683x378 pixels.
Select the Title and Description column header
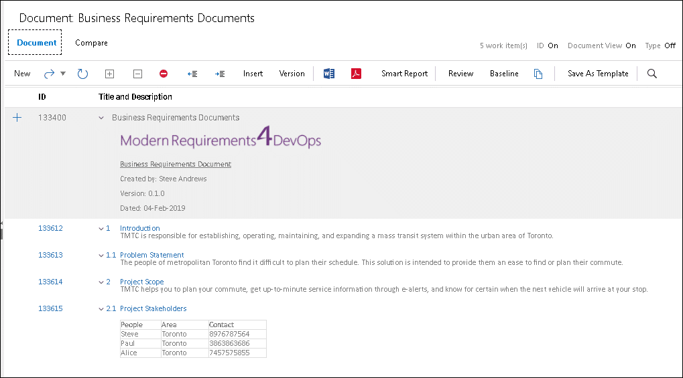[x=135, y=97]
